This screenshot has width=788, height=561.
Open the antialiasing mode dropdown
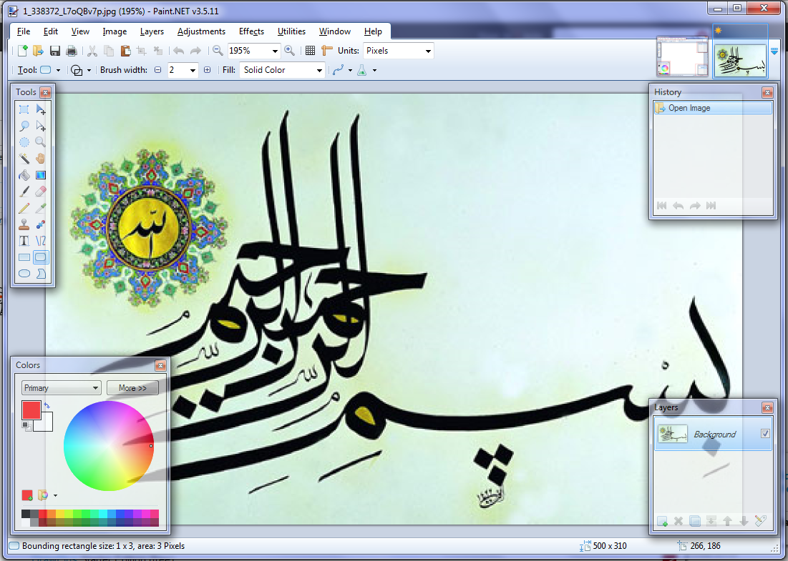350,70
